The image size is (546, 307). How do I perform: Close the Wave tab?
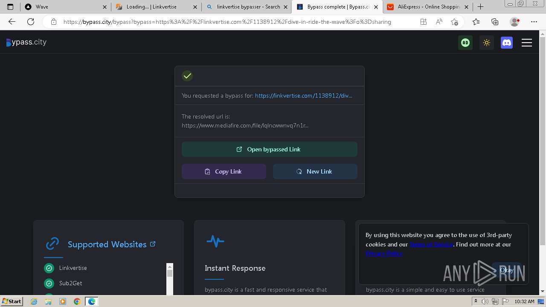coord(105,7)
